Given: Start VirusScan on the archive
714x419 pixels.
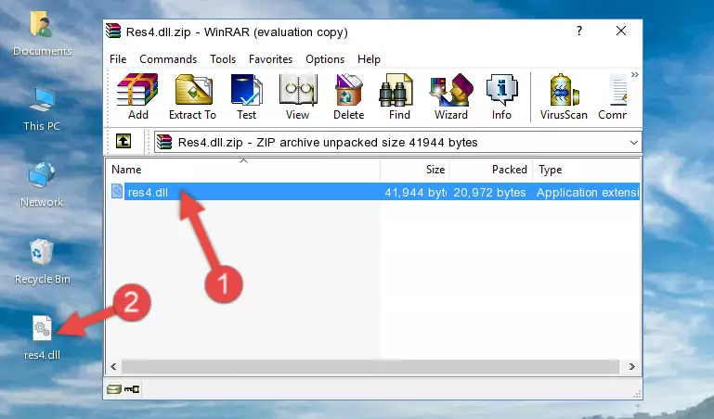Looking at the screenshot, I should 564,96.
